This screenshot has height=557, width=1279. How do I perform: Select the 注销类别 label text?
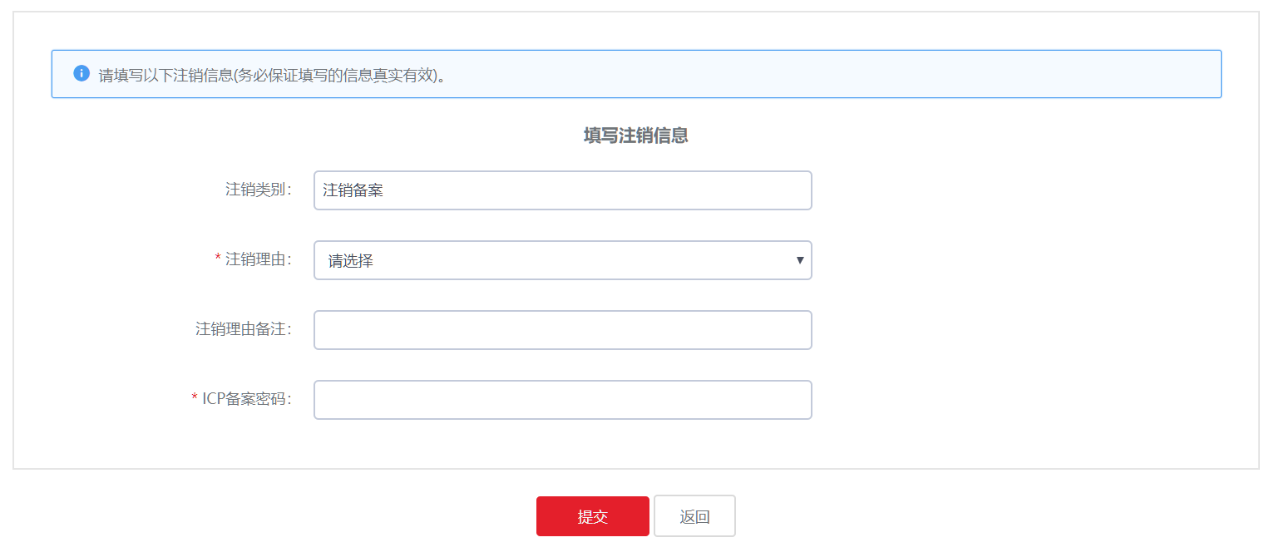tap(257, 190)
